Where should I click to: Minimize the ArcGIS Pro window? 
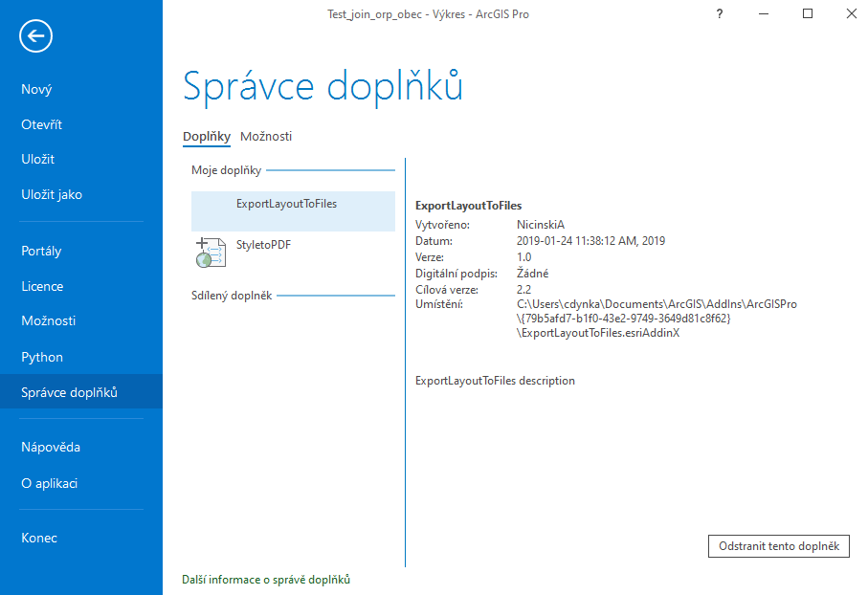(764, 13)
